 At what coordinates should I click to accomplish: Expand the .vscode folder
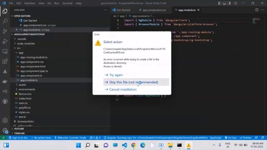(22, 39)
